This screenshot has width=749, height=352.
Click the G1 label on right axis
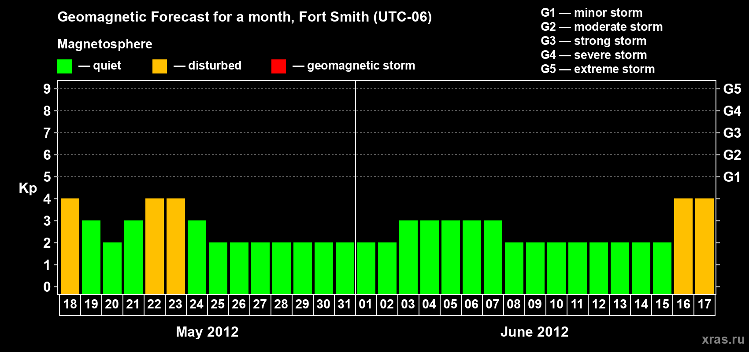click(732, 177)
